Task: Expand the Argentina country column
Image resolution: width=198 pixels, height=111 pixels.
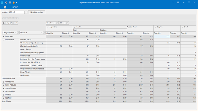Action: (48, 27)
